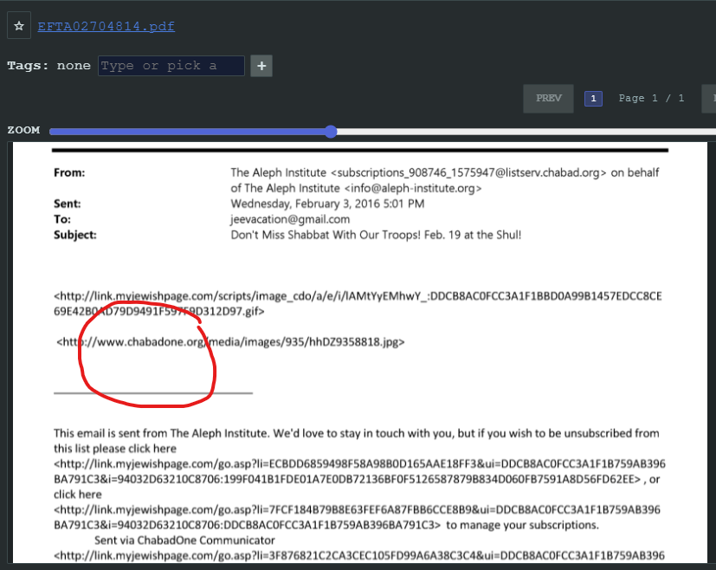Click 'this list please click here' text
Screen dimensions: 716x570
pyautogui.click(x=115, y=449)
